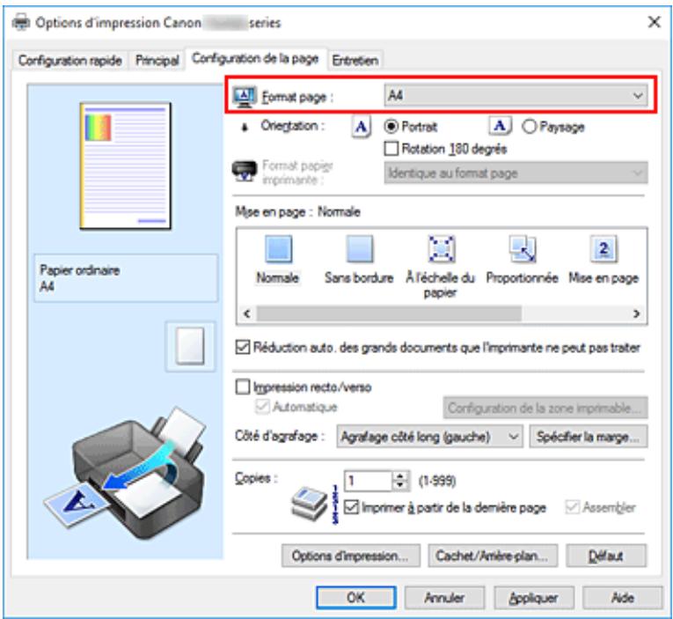Screen dimensions: 673x619
Task: Click the Annuler button
Action: 444,598
